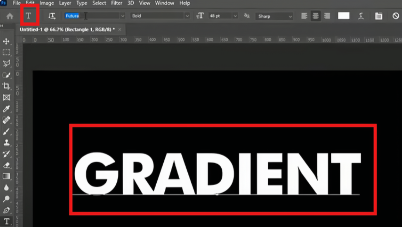
Task: Select the Untitled-1 document tab
Action: point(67,30)
